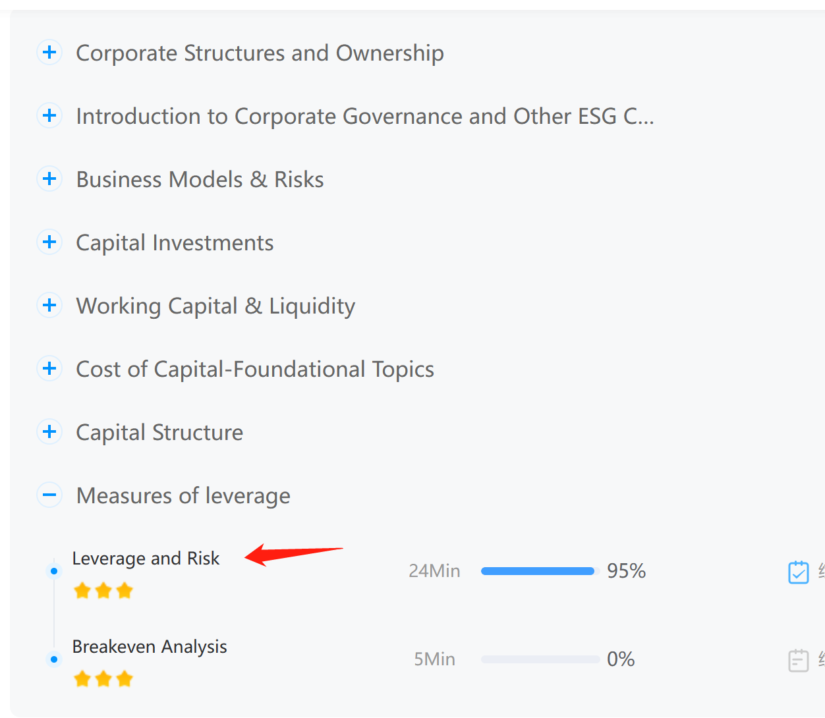The width and height of the screenshot is (825, 718).
Task: Click plus icon beside Working Capital & Liquidity
Action: (x=49, y=305)
